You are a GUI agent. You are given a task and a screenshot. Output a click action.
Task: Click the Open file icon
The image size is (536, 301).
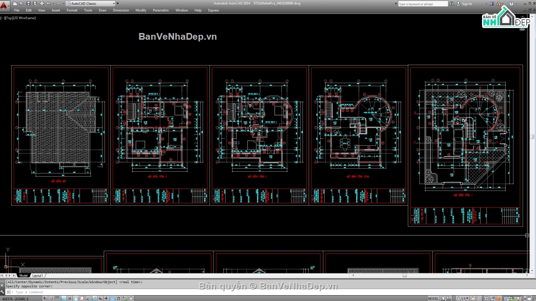(x=21, y=4)
